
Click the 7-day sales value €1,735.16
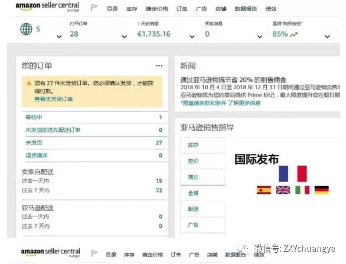pyautogui.click(x=154, y=34)
